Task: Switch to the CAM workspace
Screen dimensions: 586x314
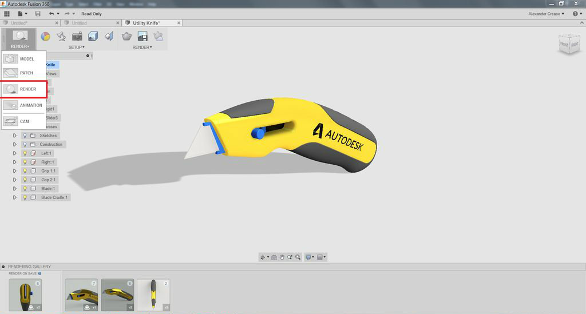Action: (x=23, y=121)
